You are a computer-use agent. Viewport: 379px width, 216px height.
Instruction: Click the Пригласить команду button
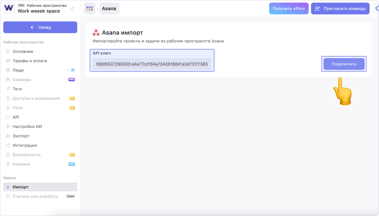click(x=340, y=9)
